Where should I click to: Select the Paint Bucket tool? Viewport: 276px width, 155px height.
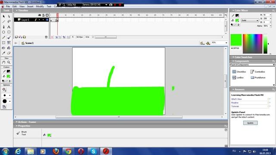click(9, 48)
